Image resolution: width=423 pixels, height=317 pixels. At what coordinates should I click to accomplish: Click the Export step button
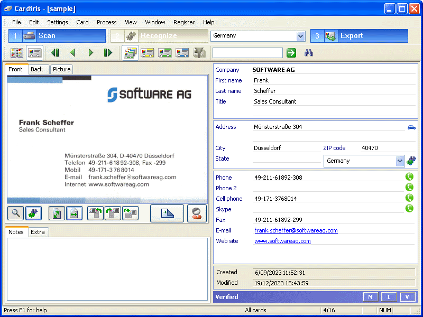point(359,36)
